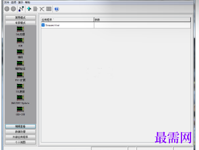The height and width of the screenshot is (150, 199).
Task: Open the 演示 menu
Action: click(x=21, y=2)
